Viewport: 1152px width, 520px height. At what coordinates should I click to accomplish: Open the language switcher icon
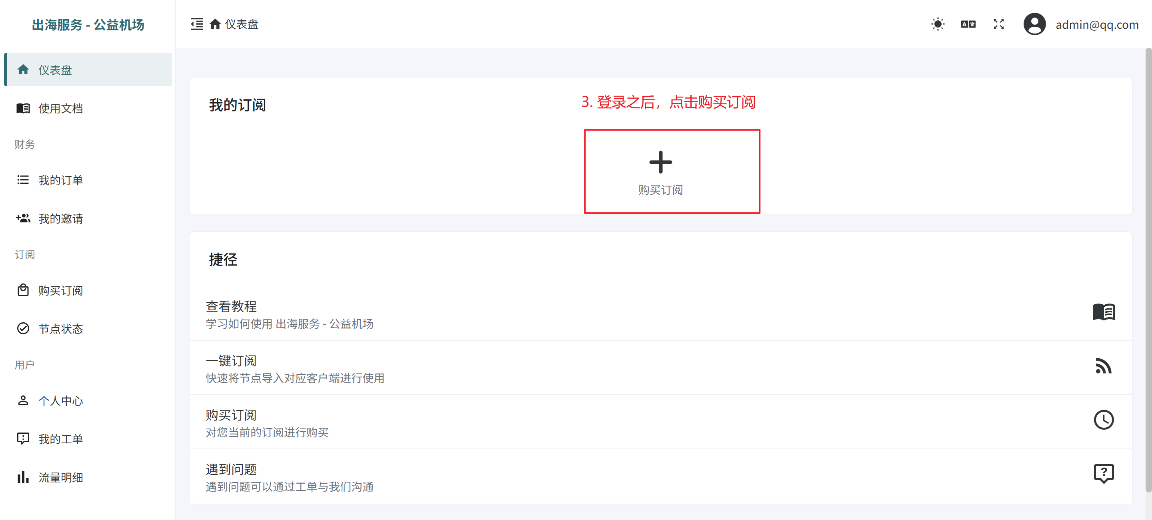tap(968, 24)
